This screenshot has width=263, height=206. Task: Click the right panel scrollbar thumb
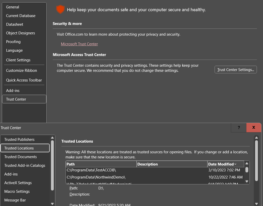point(256,160)
